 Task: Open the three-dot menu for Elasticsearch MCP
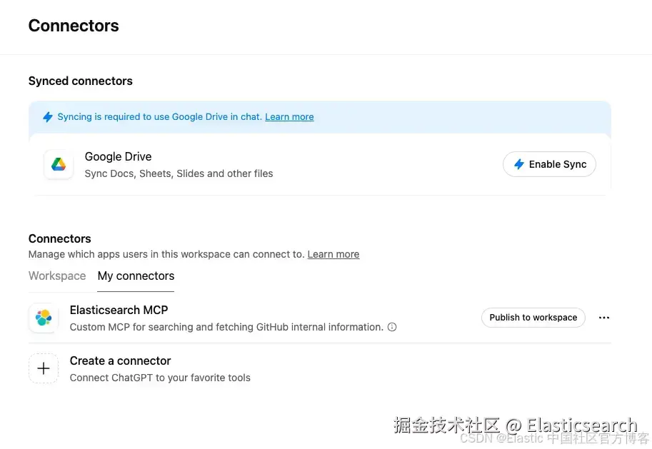click(604, 318)
